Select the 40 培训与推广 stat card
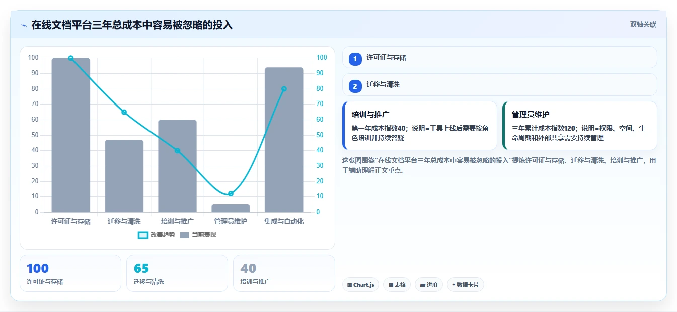677x312 pixels. pyautogui.click(x=284, y=273)
